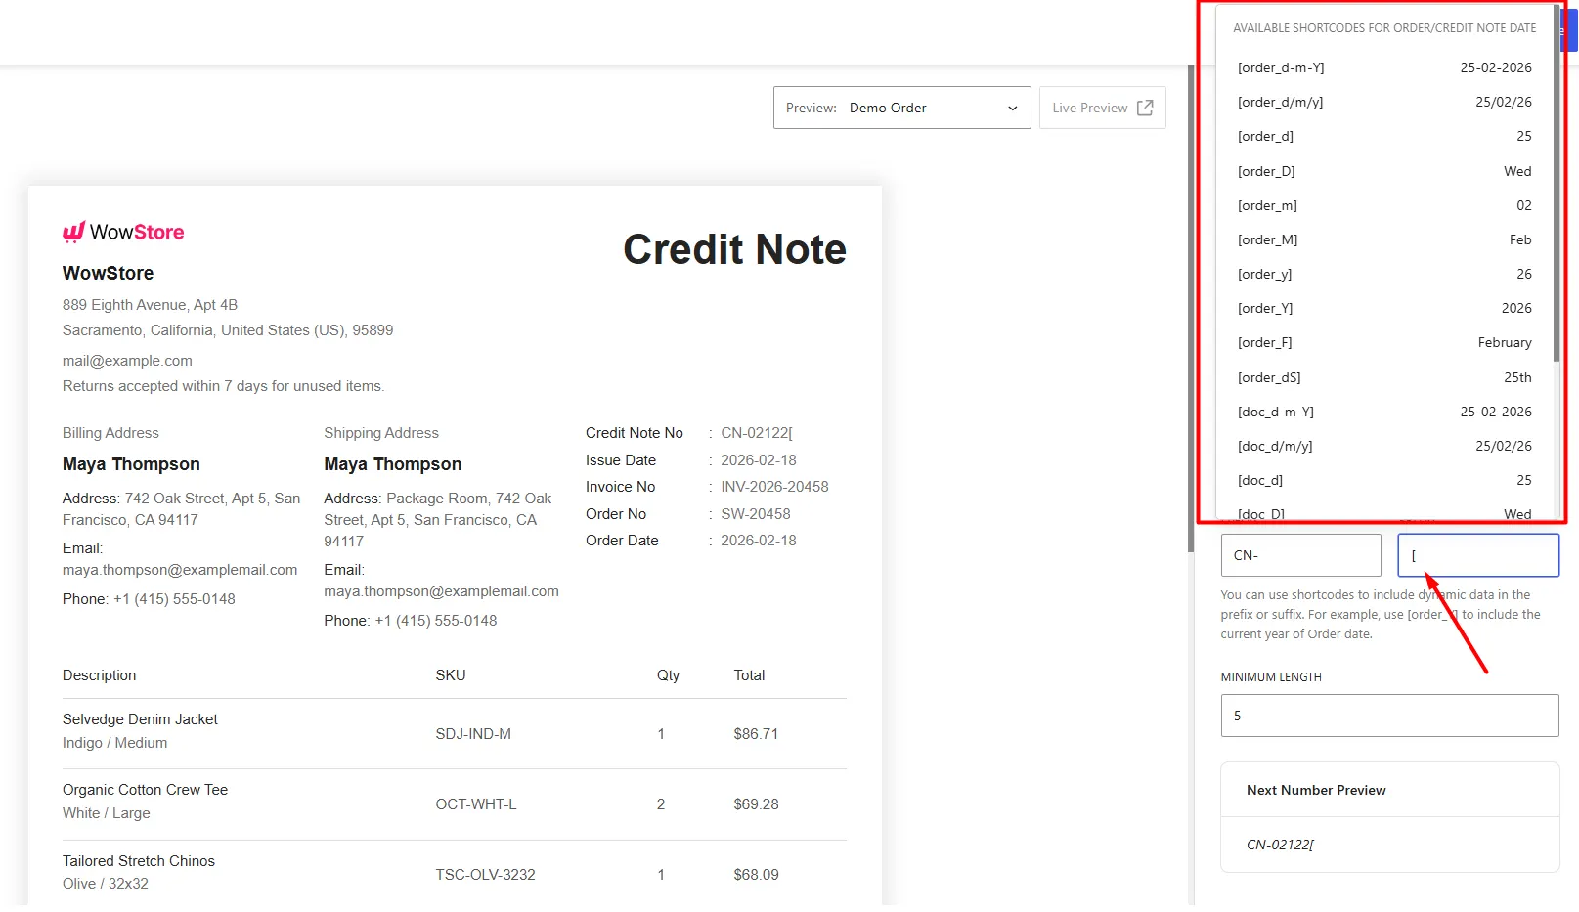Image resolution: width=1579 pixels, height=912 pixels.
Task: Click order number SW-20458
Action: tap(756, 514)
